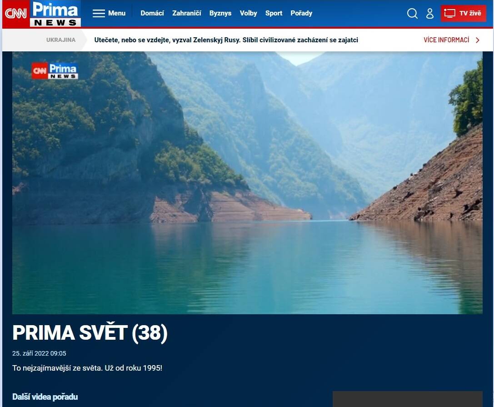Select Byznys in the navigation bar
494x407 pixels.
click(x=220, y=13)
